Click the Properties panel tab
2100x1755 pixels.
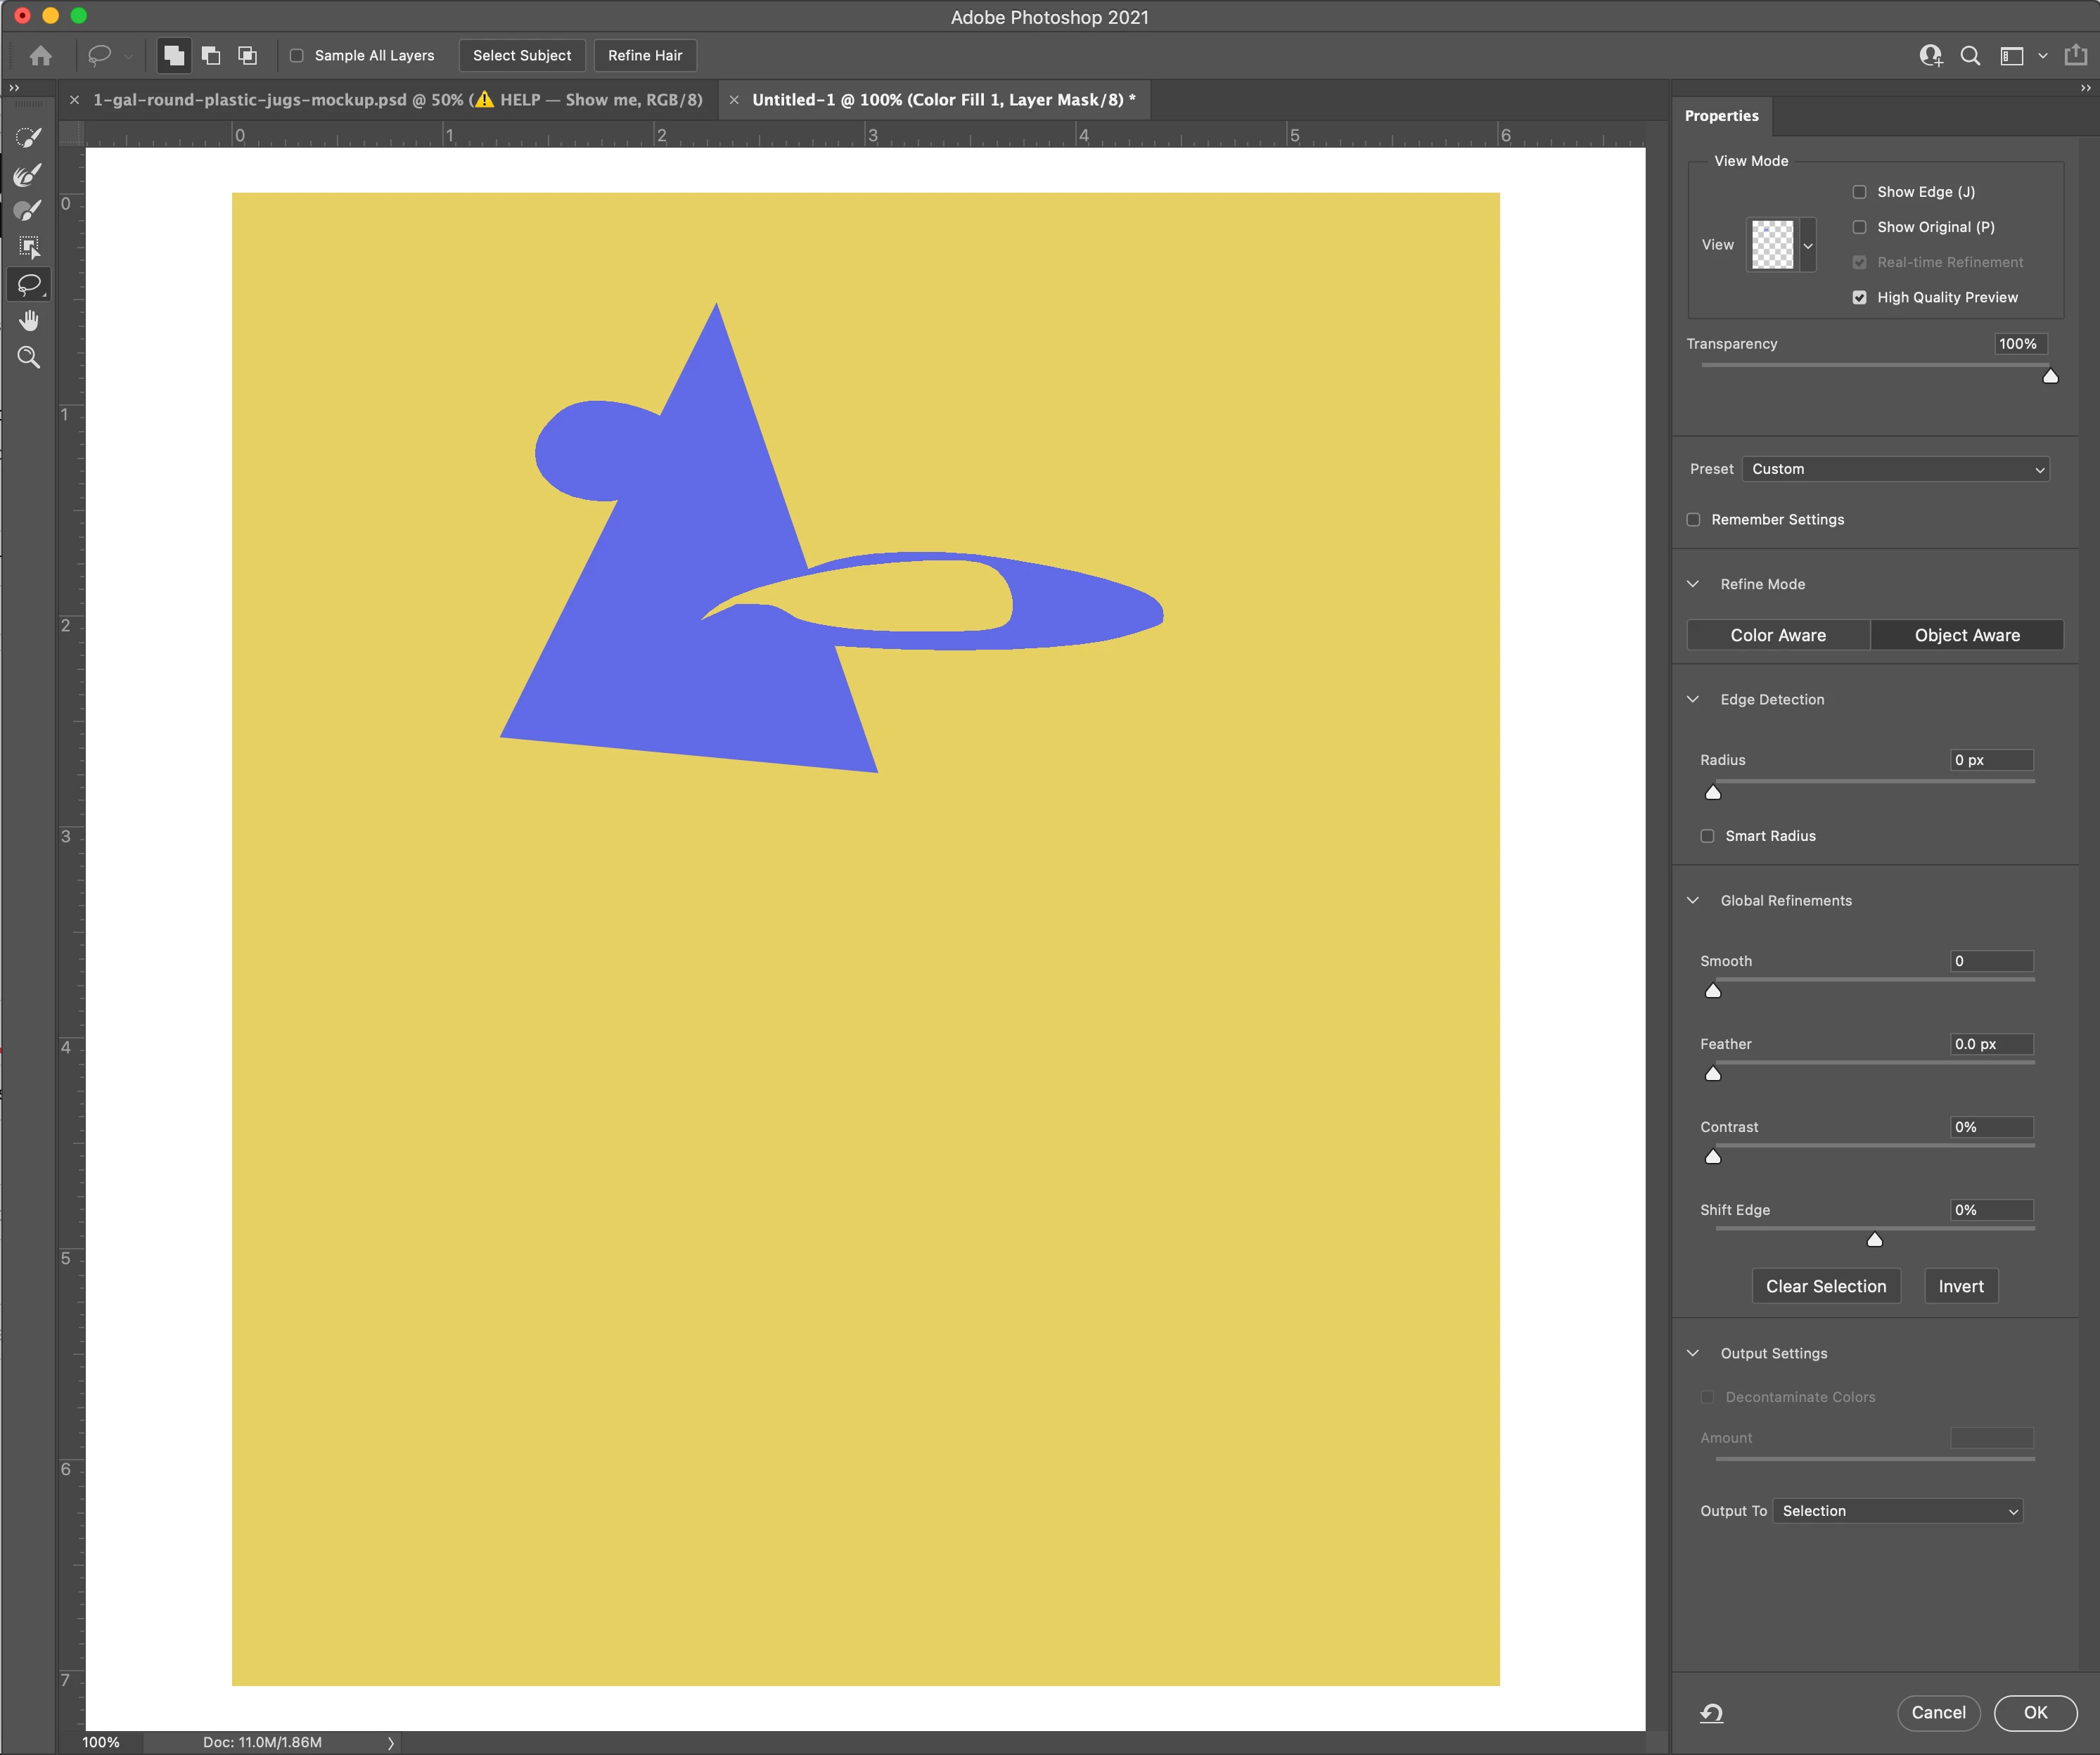pyautogui.click(x=1721, y=116)
